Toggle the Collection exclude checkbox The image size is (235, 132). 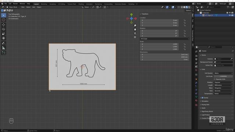227,13
